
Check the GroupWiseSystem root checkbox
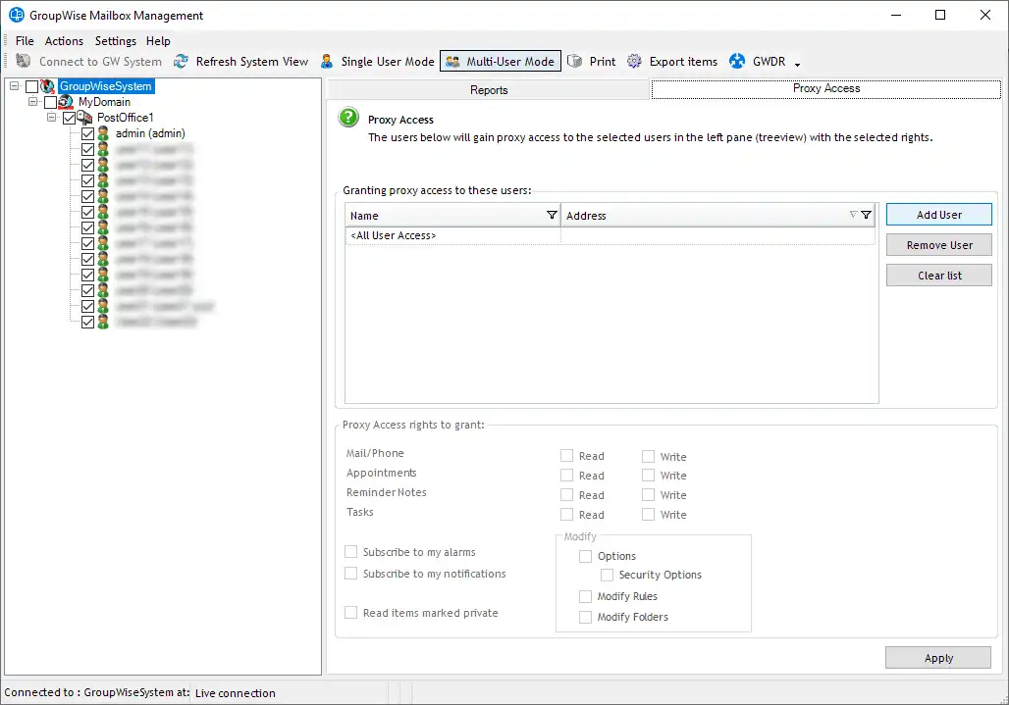point(32,86)
